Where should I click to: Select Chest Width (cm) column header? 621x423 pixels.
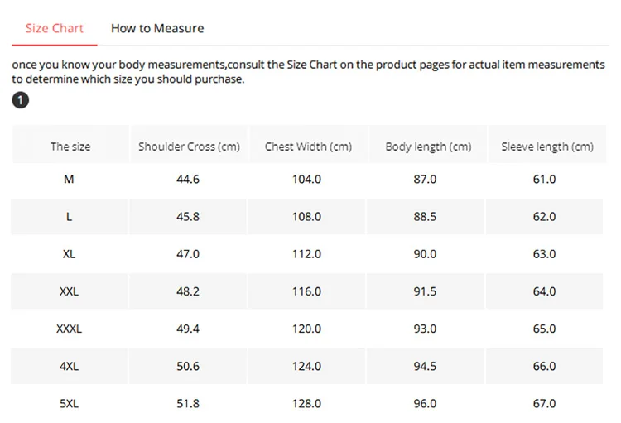308,147
